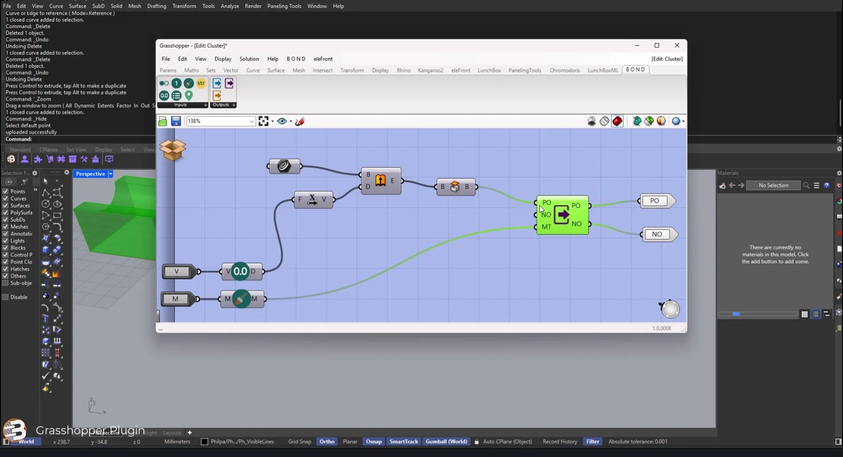Select the 0.0 number input icon in Inputs panel
The height and width of the screenshot is (457, 843).
click(164, 96)
